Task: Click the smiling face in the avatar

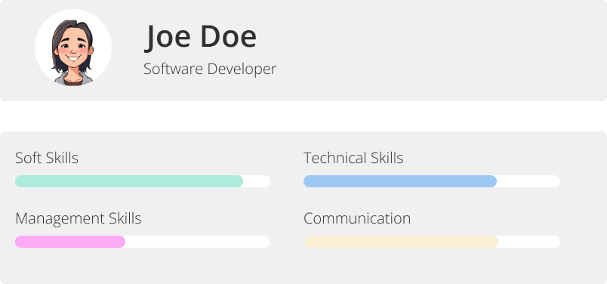Action: [x=73, y=50]
